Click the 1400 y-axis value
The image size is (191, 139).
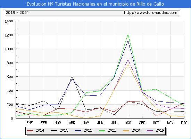[9, 21]
